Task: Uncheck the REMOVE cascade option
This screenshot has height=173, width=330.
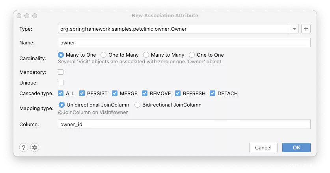Action: [145, 94]
